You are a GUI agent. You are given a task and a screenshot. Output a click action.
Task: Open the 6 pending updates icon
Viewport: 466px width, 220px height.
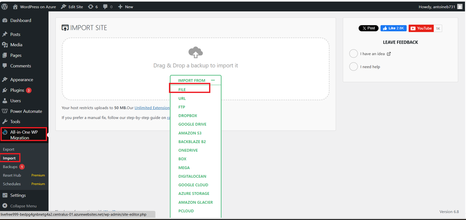[x=93, y=7]
